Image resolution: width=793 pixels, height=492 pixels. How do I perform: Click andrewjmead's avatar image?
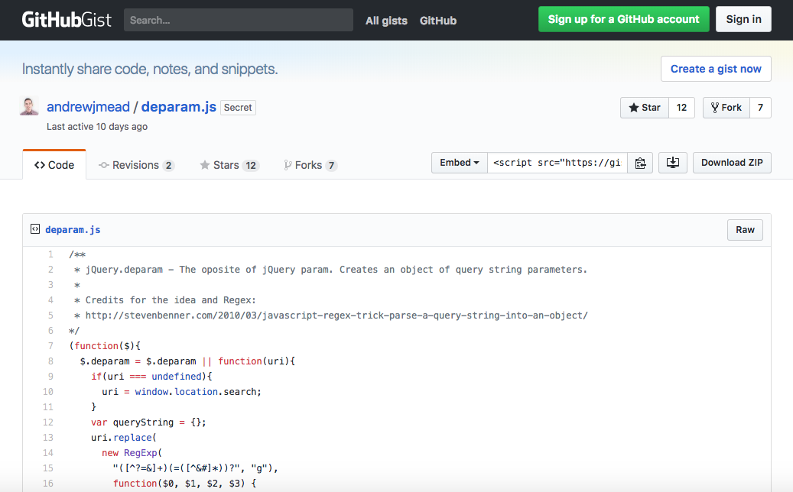30,107
